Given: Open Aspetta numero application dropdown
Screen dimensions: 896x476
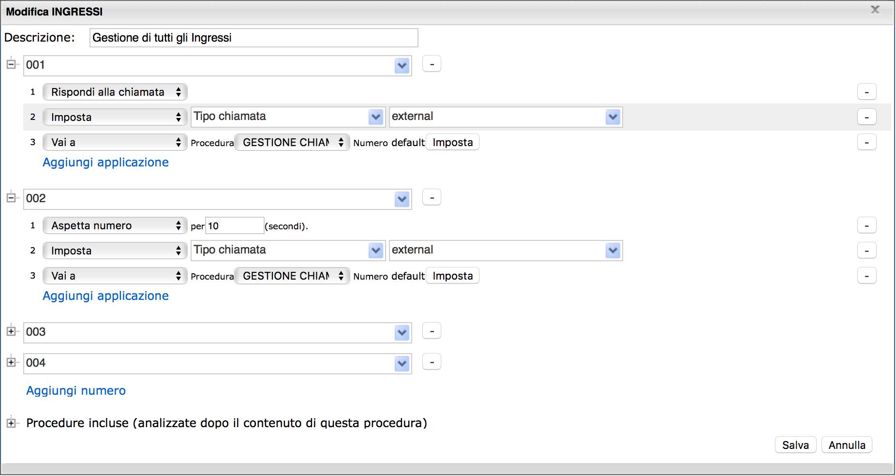Looking at the screenshot, I should pos(115,225).
